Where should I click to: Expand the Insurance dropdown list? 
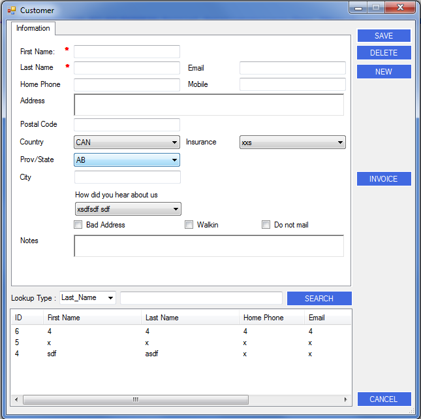click(x=292, y=142)
